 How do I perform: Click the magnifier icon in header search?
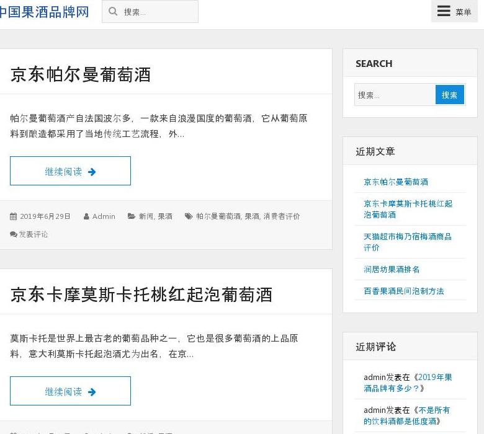point(113,11)
